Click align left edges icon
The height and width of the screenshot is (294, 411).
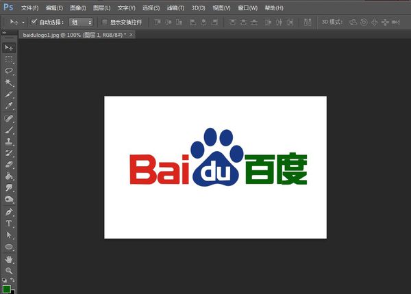tap(193, 23)
